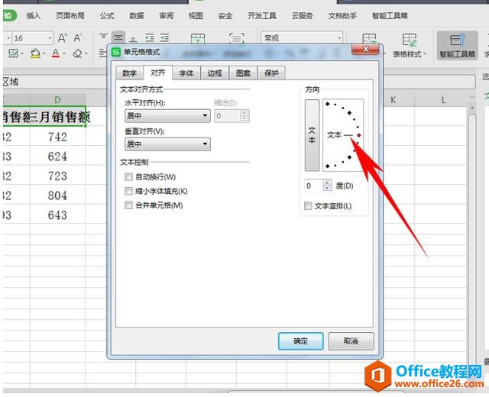Click the fill color bucket icon
Image resolution: width=489 pixels, height=397 pixels.
point(35,53)
